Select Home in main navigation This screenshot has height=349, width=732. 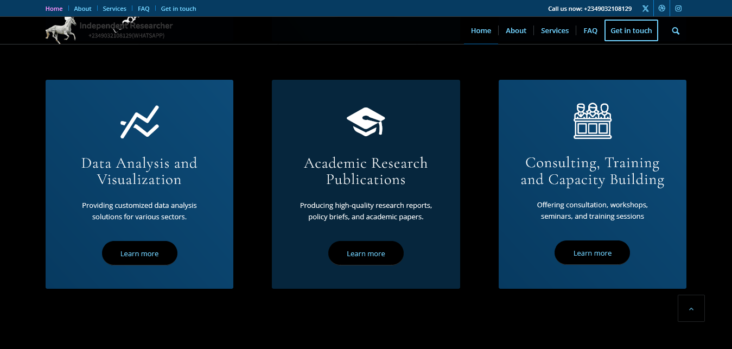(481, 31)
